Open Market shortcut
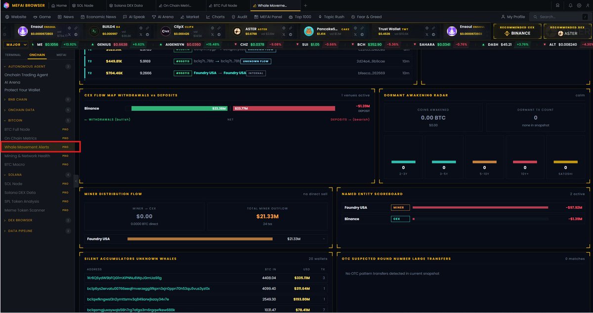 pos(189,17)
